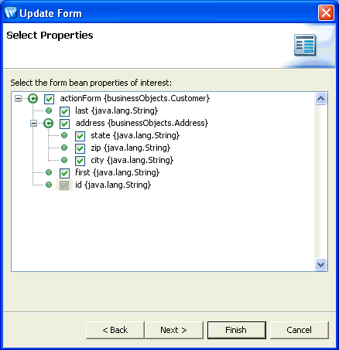Screen dimensions: 339x350
Task: Click the Next > button
Action: tap(174, 330)
